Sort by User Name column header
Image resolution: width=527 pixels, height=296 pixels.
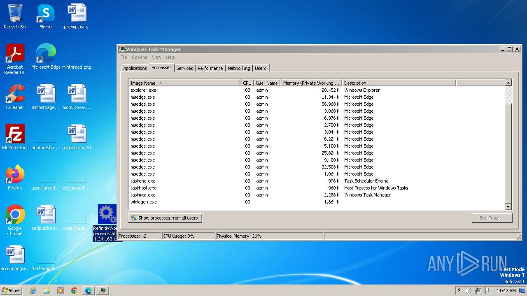point(267,83)
